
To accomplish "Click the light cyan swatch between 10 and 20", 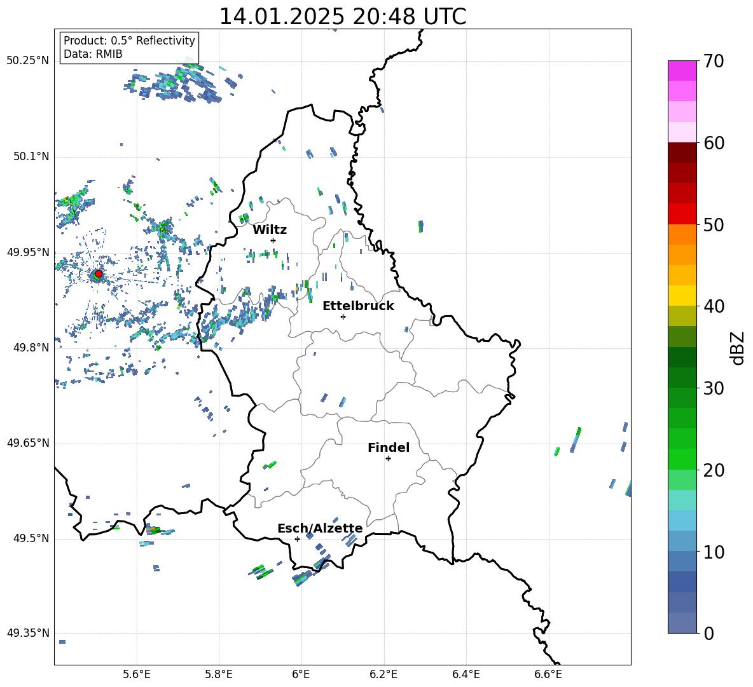I will coord(682,500).
